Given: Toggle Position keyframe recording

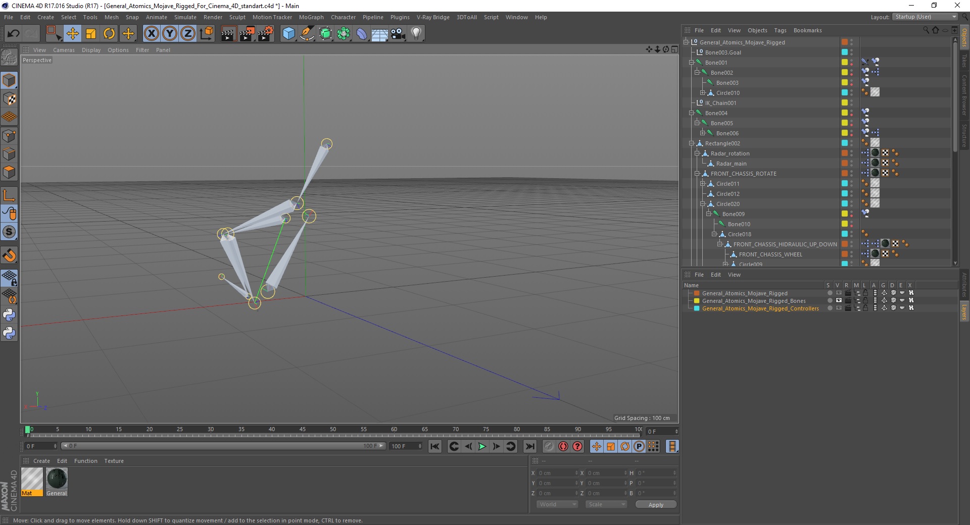Looking at the screenshot, I should click(597, 446).
